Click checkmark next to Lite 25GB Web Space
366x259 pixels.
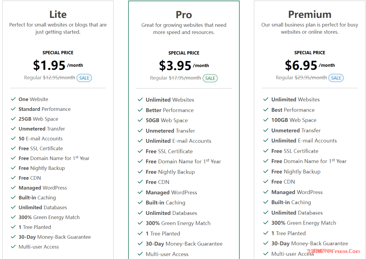pyautogui.click(x=13, y=119)
